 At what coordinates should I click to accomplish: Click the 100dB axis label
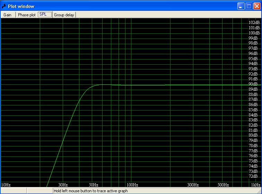pos(254,33)
